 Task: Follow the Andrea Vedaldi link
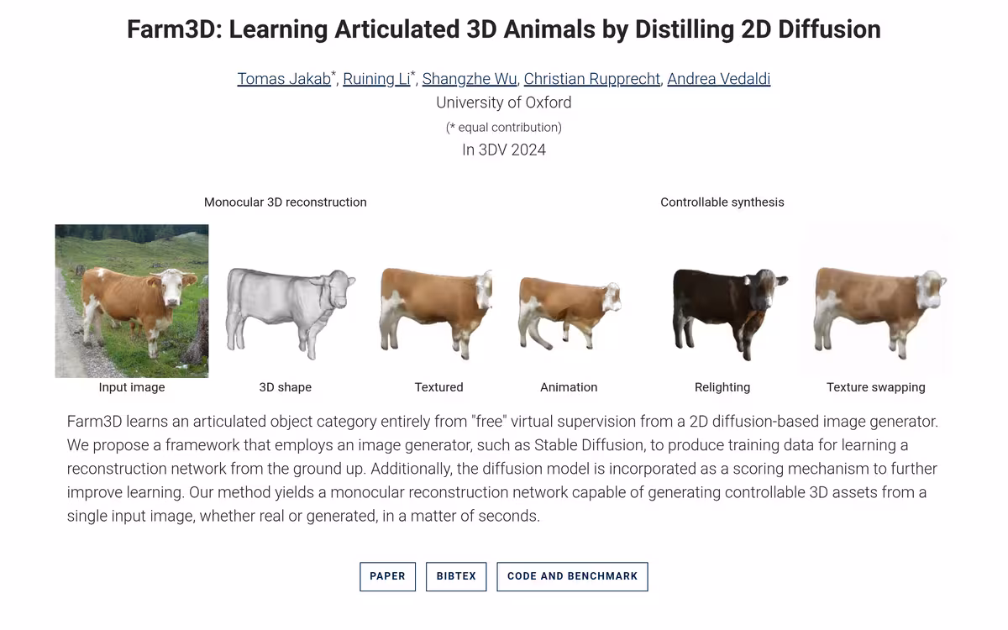point(719,79)
